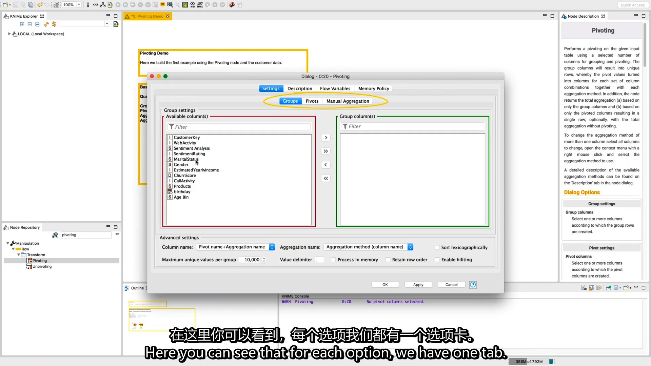This screenshot has height=366, width=651.
Task: Open the Manual Aggregation sub-tab
Action: pyautogui.click(x=348, y=101)
